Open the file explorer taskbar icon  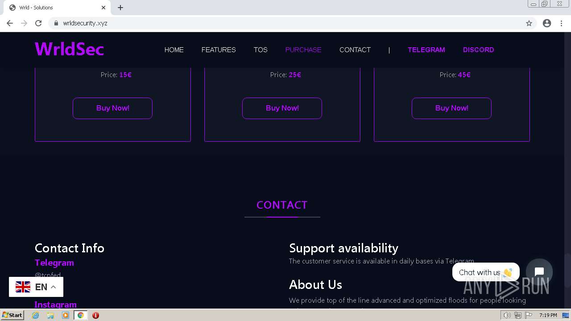50,315
